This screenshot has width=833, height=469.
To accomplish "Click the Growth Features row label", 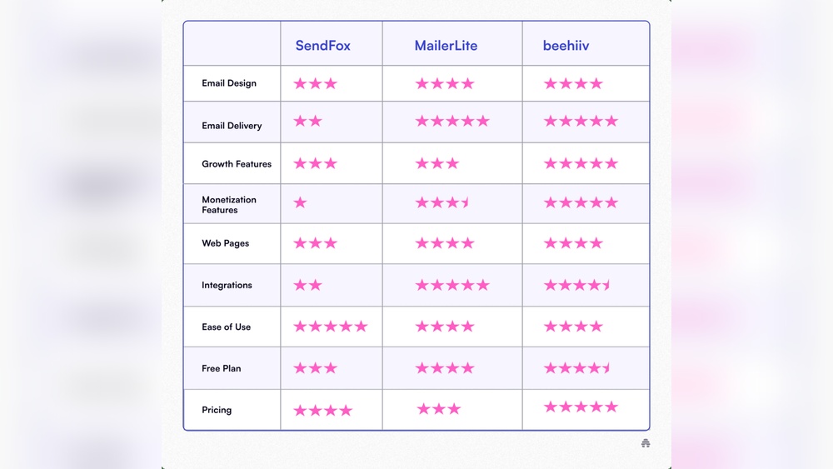I will click(x=237, y=164).
